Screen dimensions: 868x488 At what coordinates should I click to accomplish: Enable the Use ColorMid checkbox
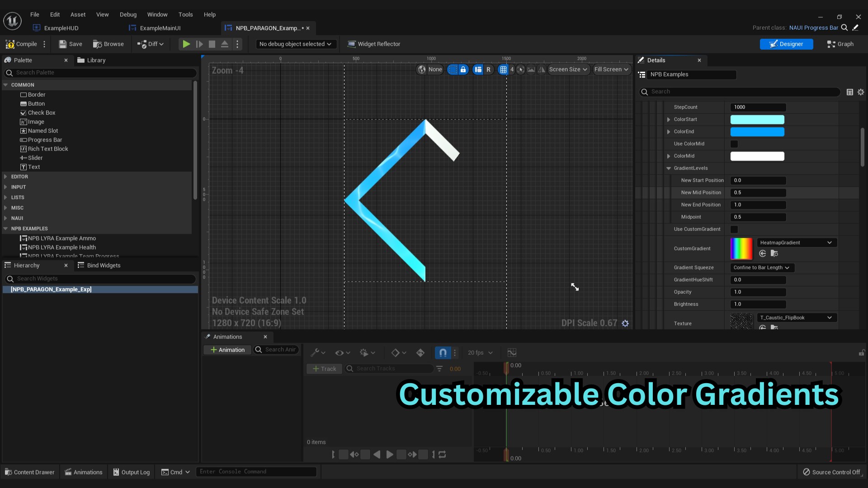[x=734, y=144]
